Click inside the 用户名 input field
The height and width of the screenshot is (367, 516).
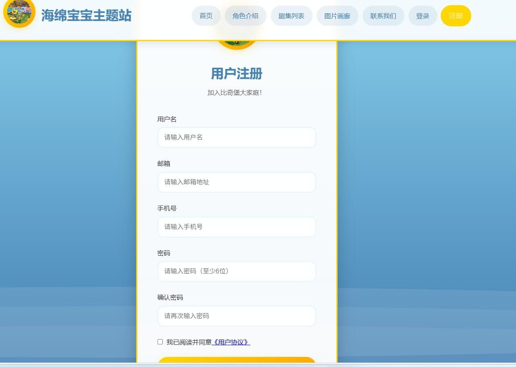[x=236, y=138]
